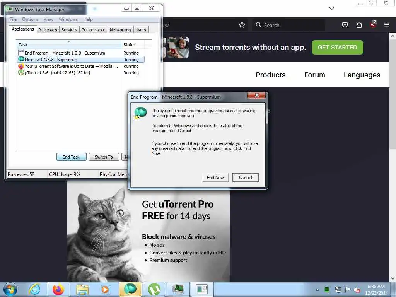Switch to Supermium taskbar button
This screenshot has height=297, width=396.
point(130,289)
